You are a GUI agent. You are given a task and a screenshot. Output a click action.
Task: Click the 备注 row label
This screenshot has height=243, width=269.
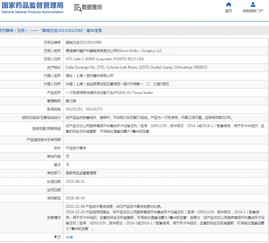click(57, 165)
